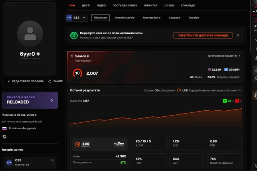Image resolution: width=257 pixels, height=171 pixels.
Task: Click the rating sparkline graph icon
Action: [x=119, y=144]
